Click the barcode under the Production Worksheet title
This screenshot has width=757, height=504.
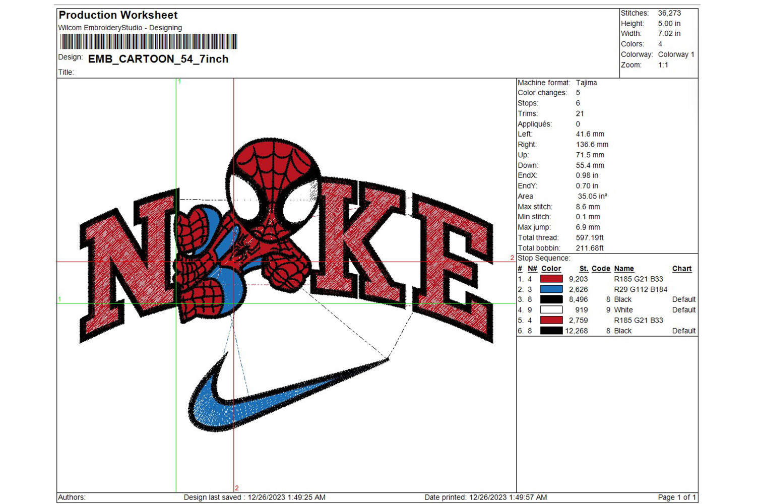[x=148, y=41]
